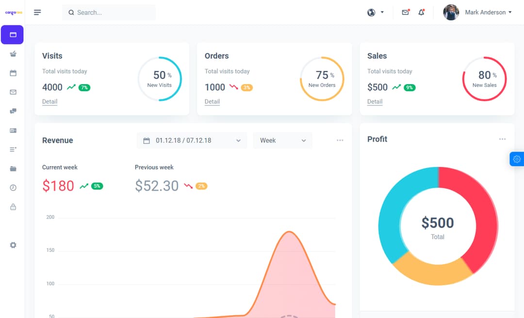
Task: Expand the Week selector dropdown
Action: pyautogui.click(x=282, y=140)
